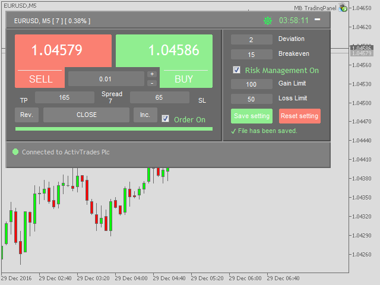Click the SELL button
The image size is (380, 285).
point(41,79)
